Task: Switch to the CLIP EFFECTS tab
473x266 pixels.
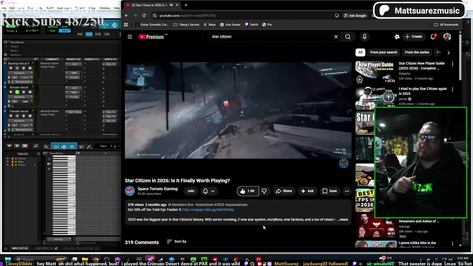Action: click(x=44, y=248)
